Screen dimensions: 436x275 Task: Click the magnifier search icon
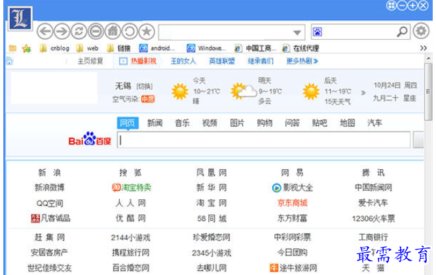pyautogui.click(x=402, y=31)
